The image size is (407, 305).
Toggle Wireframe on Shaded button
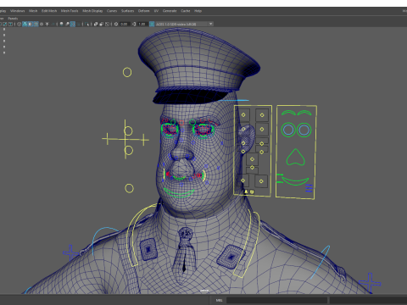click(36, 24)
